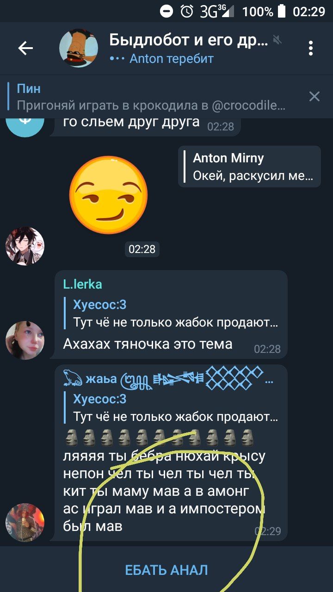Open L.lerka's profile avatar
The width and height of the screenshot is (333, 592).
coord(25,340)
